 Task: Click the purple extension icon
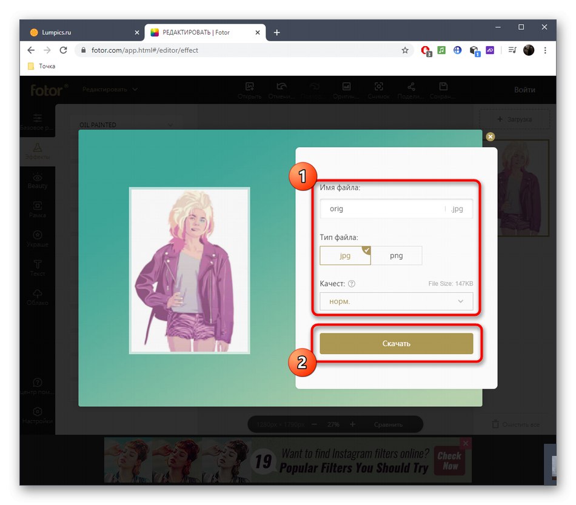pyautogui.click(x=490, y=50)
